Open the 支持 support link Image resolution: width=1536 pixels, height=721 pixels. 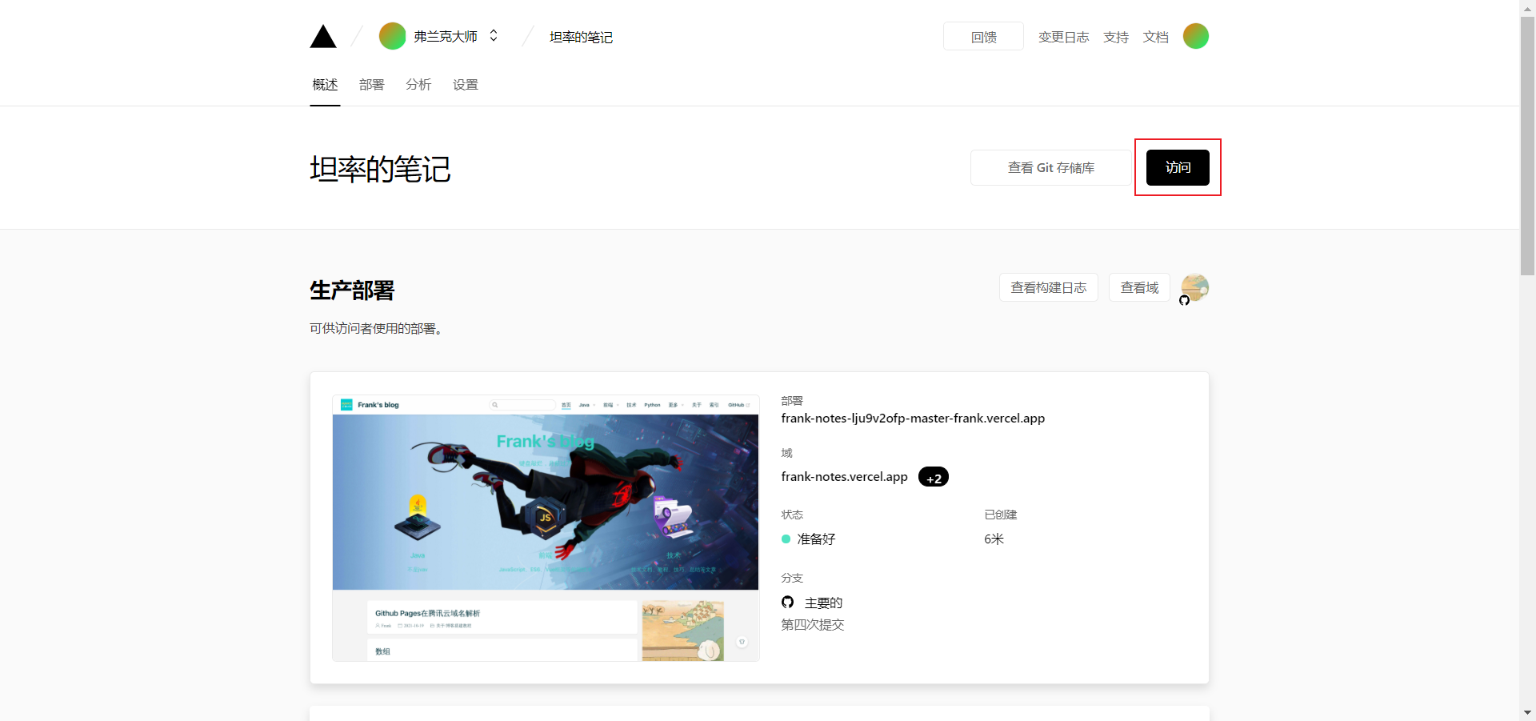[1115, 37]
